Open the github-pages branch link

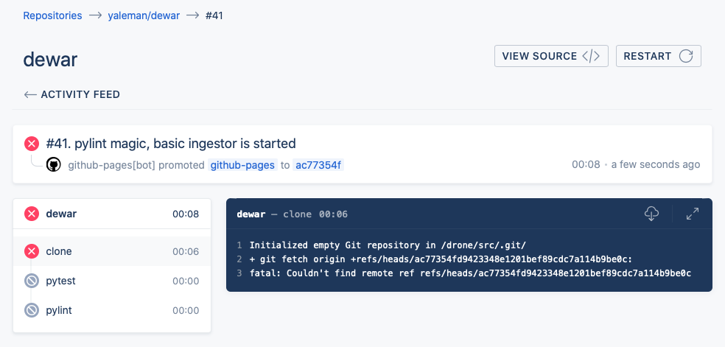(x=243, y=165)
